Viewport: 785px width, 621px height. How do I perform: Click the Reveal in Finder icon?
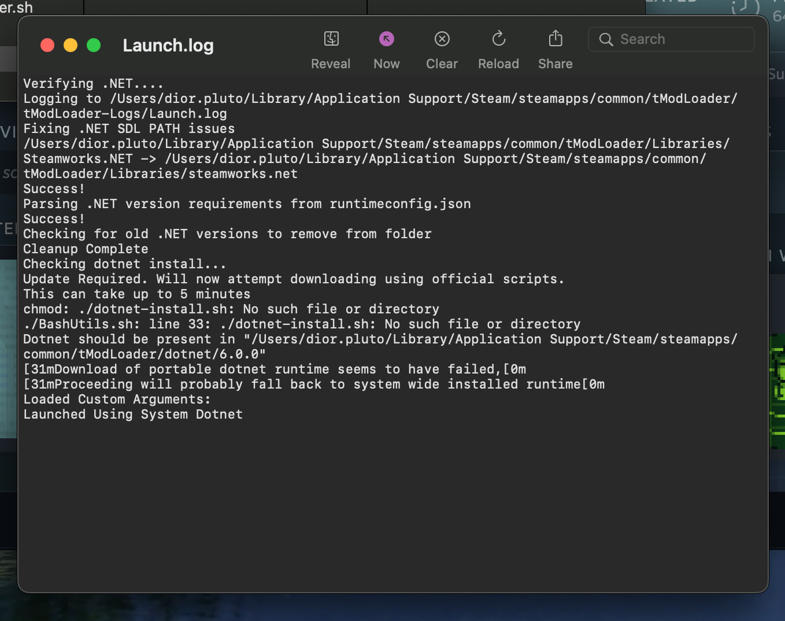(x=331, y=39)
